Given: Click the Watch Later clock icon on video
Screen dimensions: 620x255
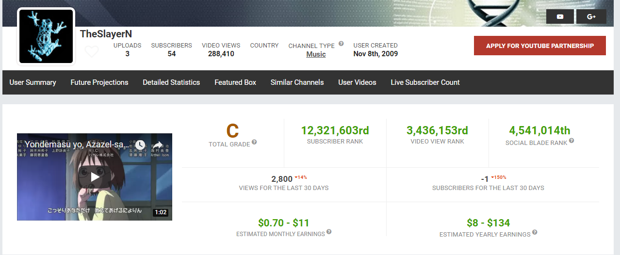Looking at the screenshot, I should 140,144.
